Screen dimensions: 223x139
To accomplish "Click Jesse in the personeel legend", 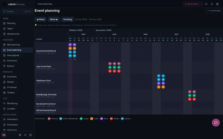I will [84, 119].
